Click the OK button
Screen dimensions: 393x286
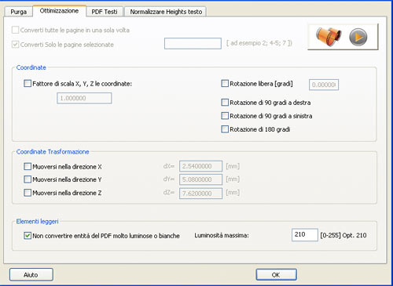pos(276,275)
